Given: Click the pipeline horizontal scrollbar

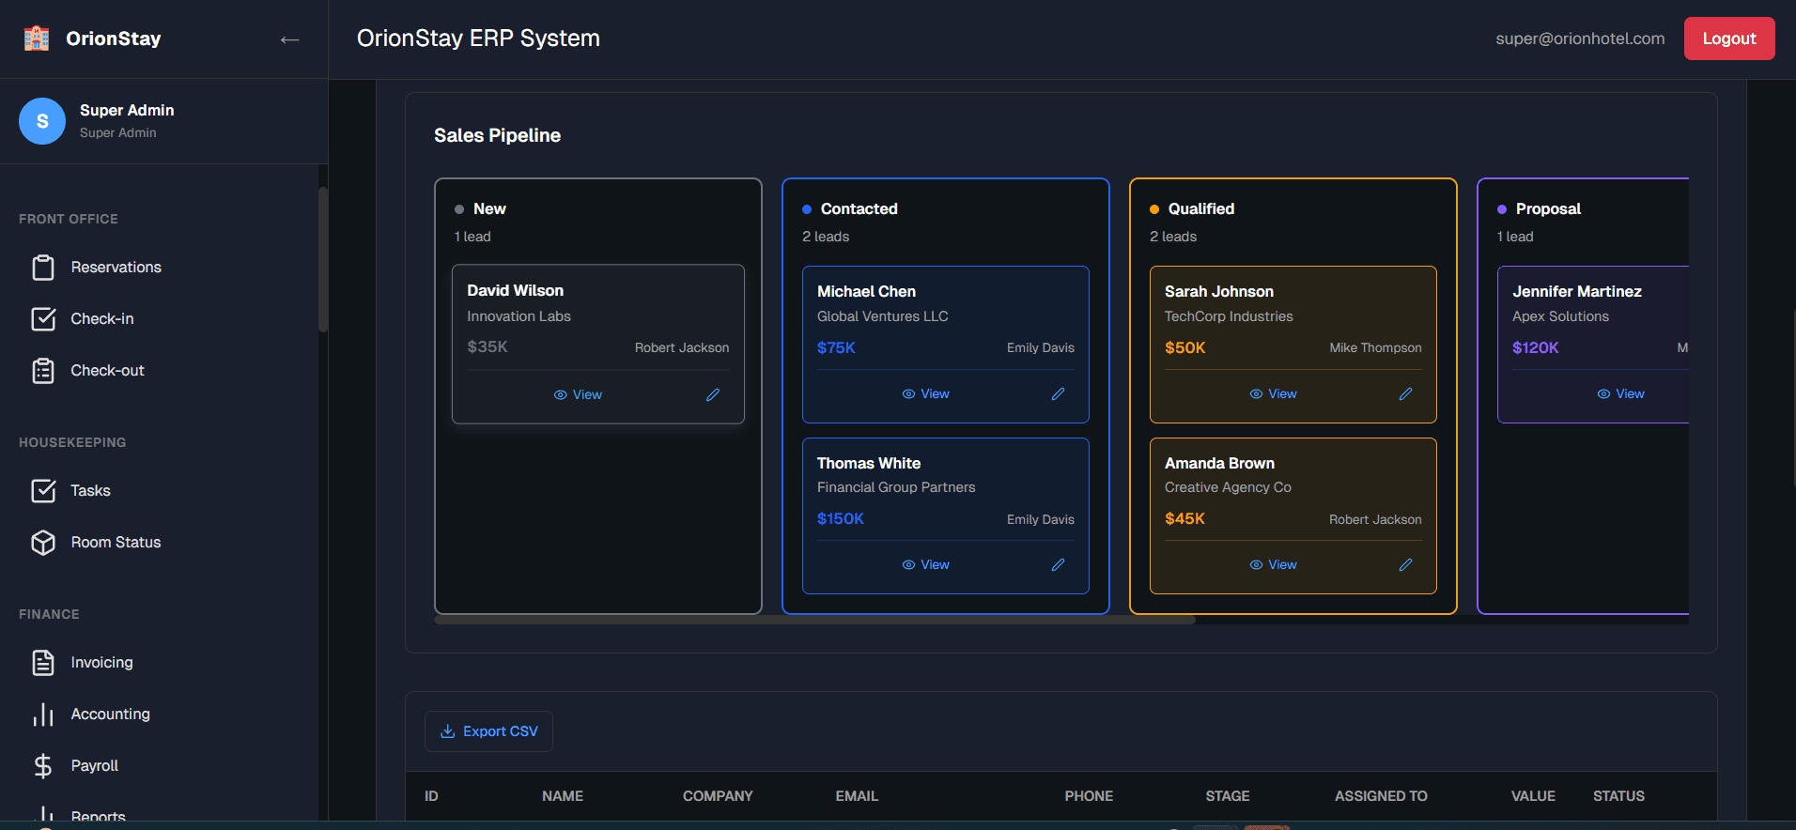Looking at the screenshot, I should (x=814, y=620).
